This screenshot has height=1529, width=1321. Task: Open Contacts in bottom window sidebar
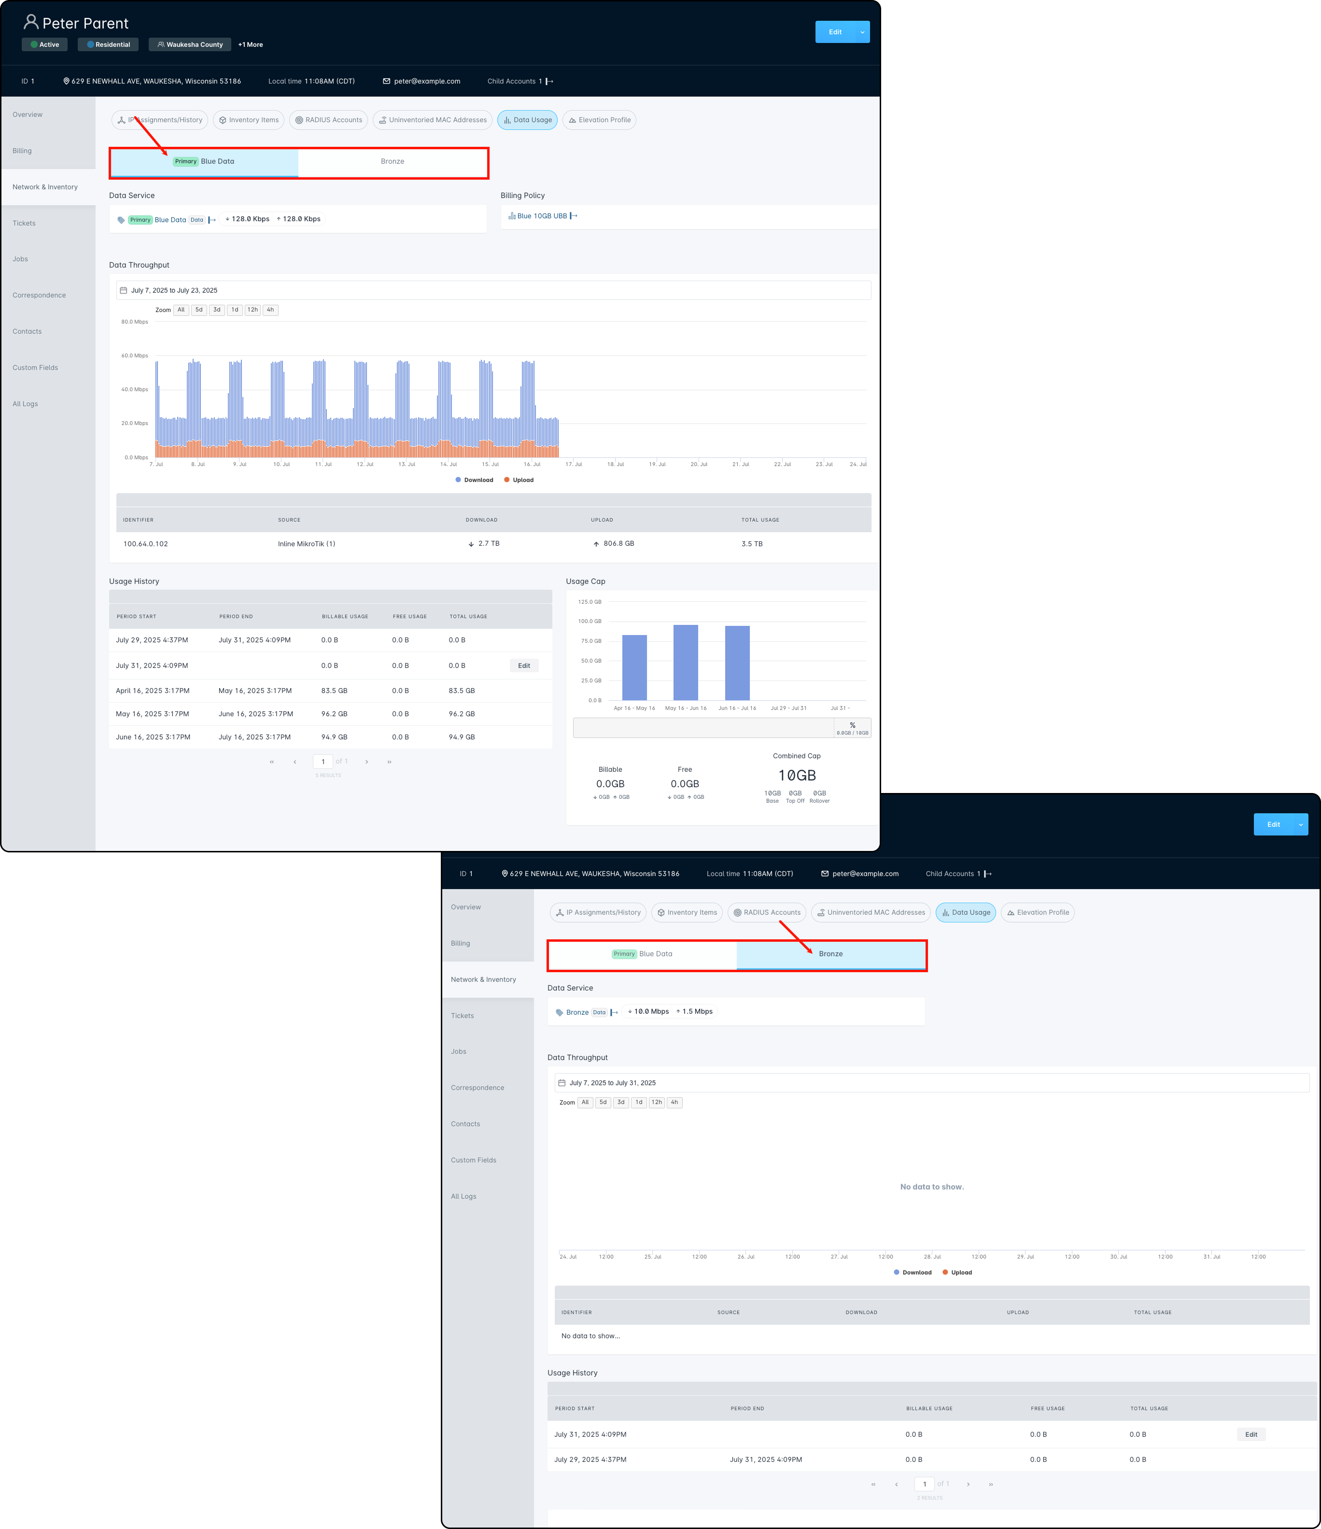(x=465, y=1124)
